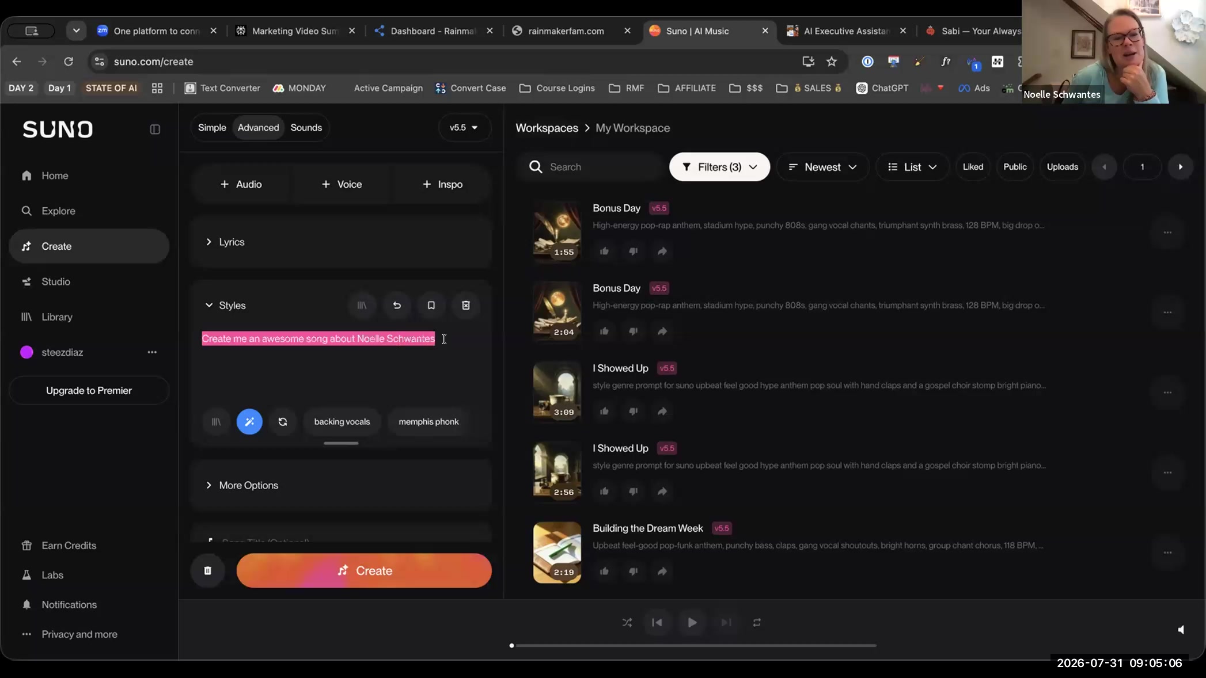
Task: Switch to the Dashboard - Rainmaker browser tab
Action: (433, 31)
